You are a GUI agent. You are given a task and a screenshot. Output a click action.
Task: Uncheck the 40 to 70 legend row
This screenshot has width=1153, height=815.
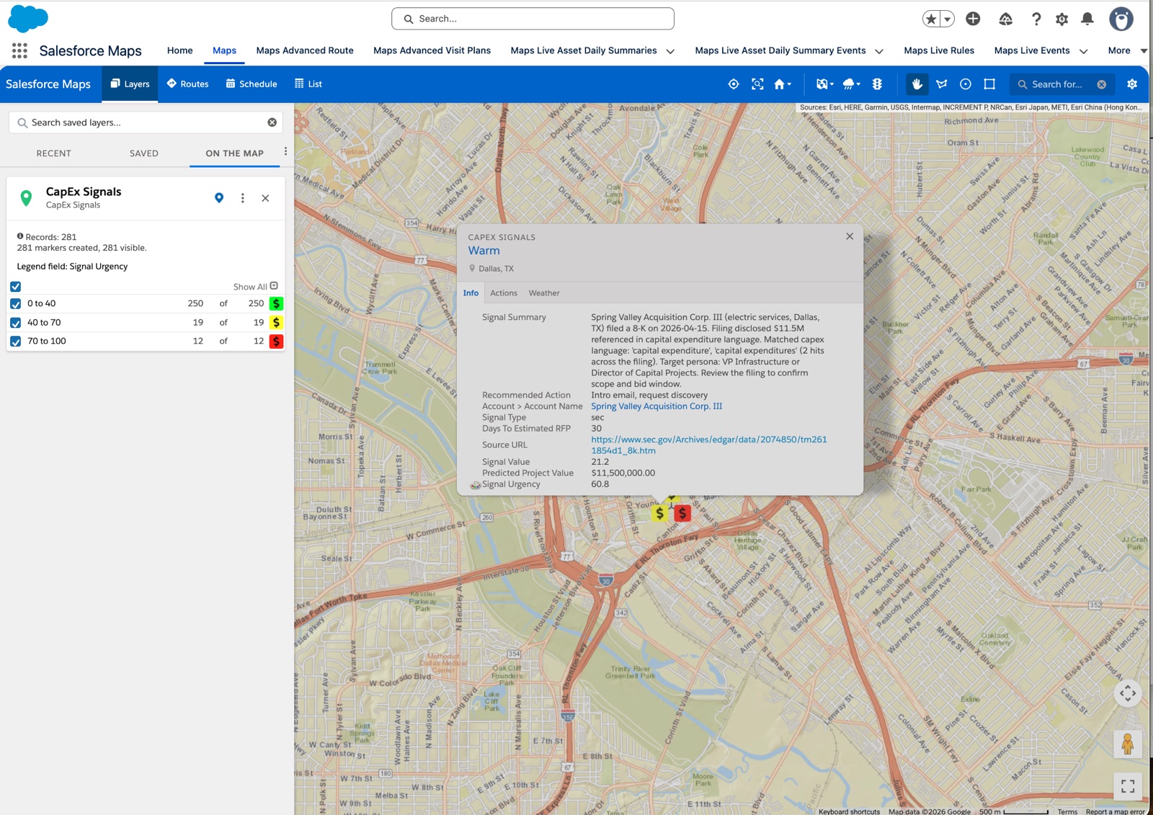[x=15, y=323]
